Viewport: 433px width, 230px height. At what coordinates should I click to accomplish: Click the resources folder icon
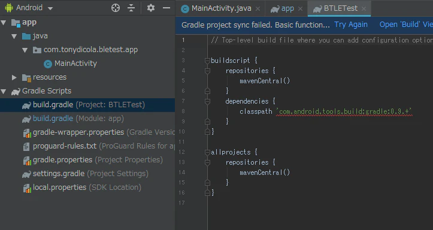(26, 78)
